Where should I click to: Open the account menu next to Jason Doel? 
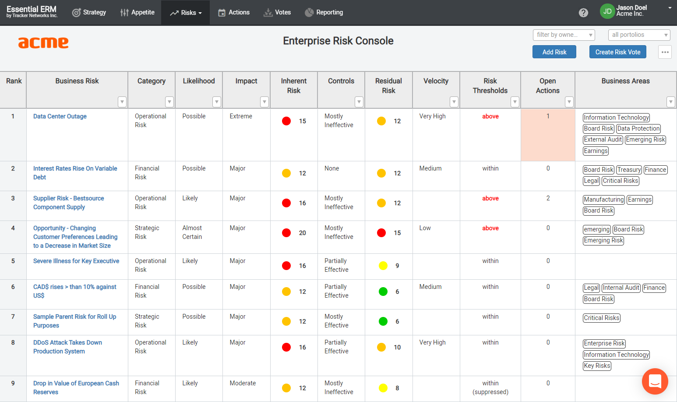tap(670, 8)
